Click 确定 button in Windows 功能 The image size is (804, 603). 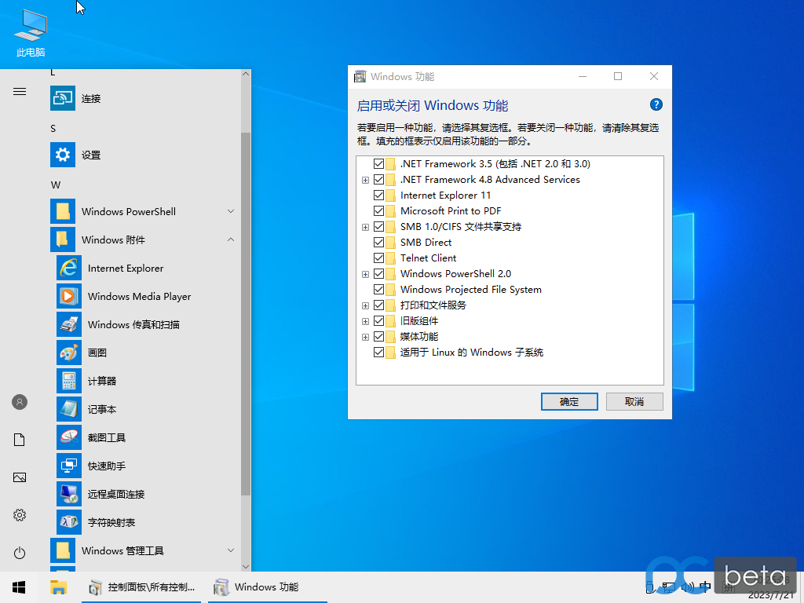pos(569,401)
